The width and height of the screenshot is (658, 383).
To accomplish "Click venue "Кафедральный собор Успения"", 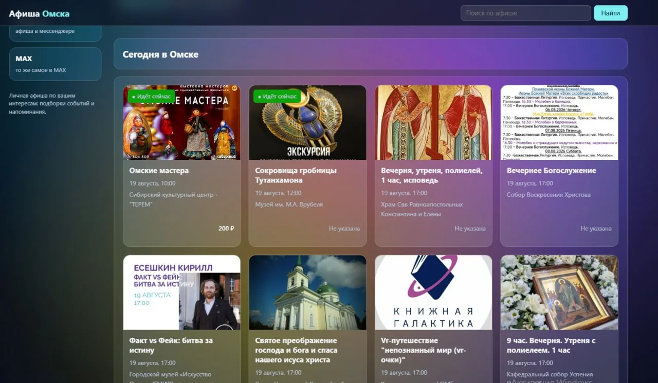I will [x=550, y=374].
